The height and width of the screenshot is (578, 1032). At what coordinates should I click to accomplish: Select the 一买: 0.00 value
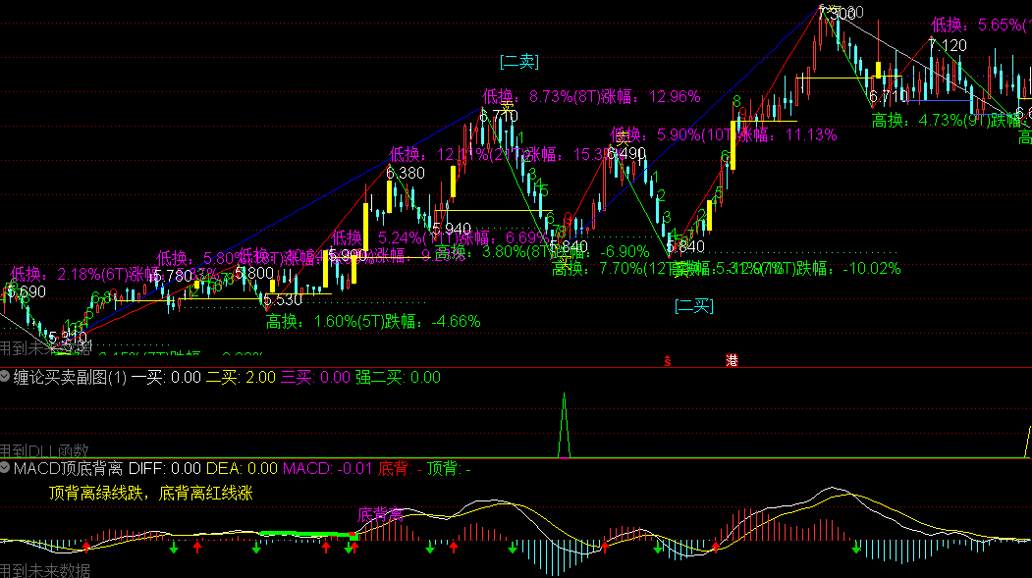pos(166,378)
